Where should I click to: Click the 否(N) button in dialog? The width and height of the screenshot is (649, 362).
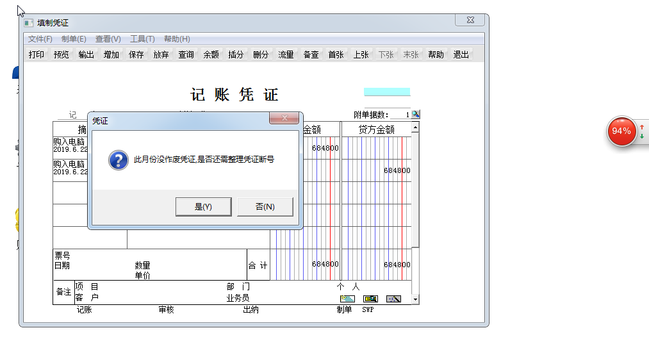[x=265, y=206]
